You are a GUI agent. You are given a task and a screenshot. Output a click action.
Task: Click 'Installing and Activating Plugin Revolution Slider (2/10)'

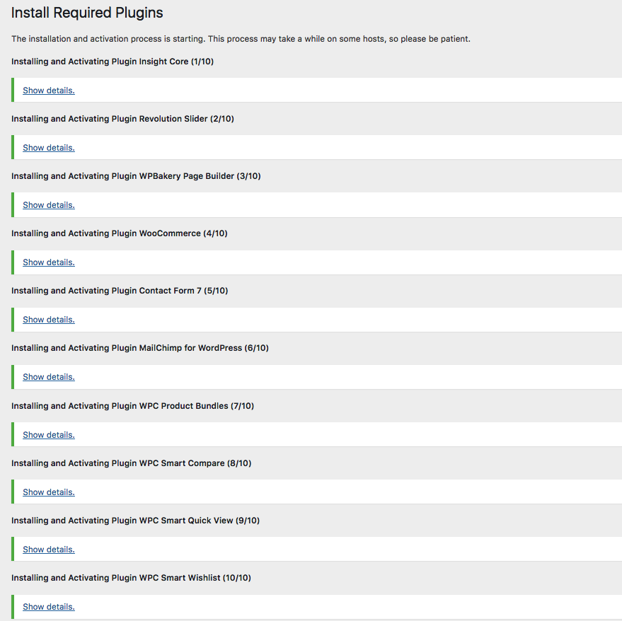click(x=122, y=119)
